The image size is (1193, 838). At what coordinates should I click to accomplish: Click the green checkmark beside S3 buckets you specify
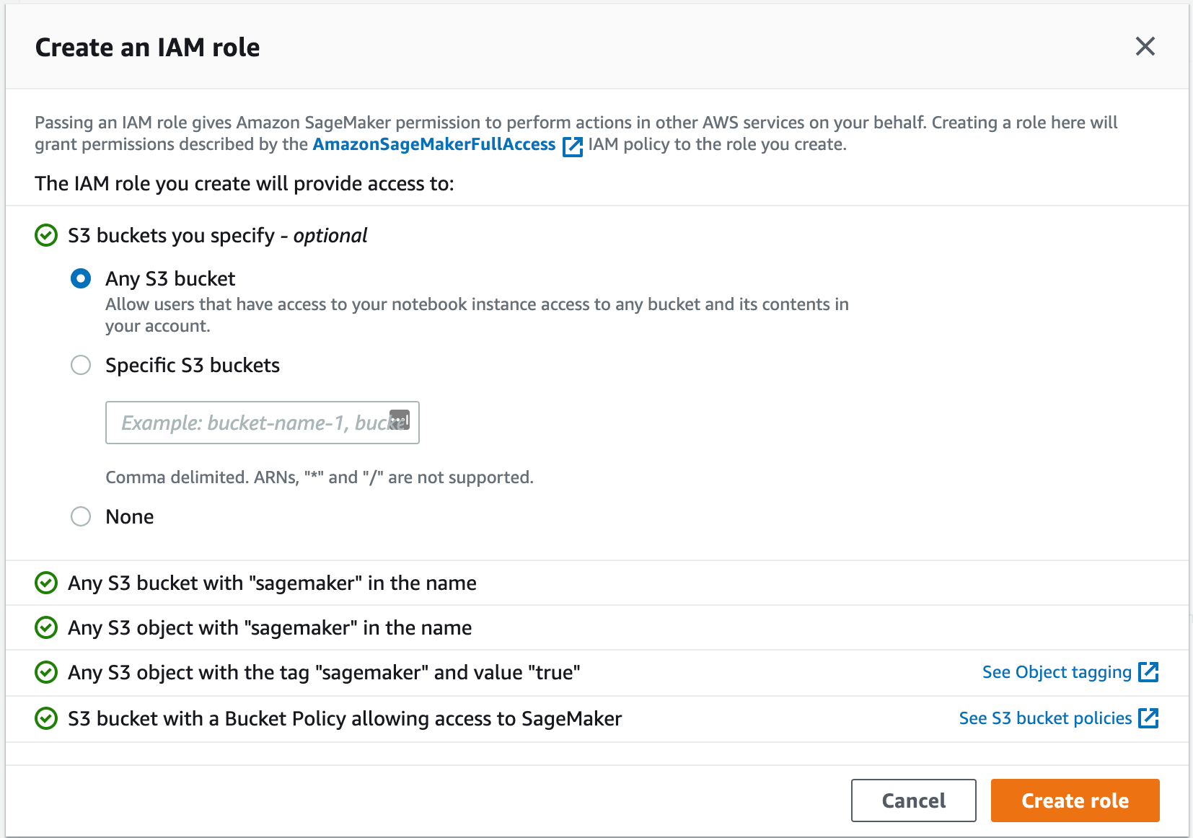[45, 235]
